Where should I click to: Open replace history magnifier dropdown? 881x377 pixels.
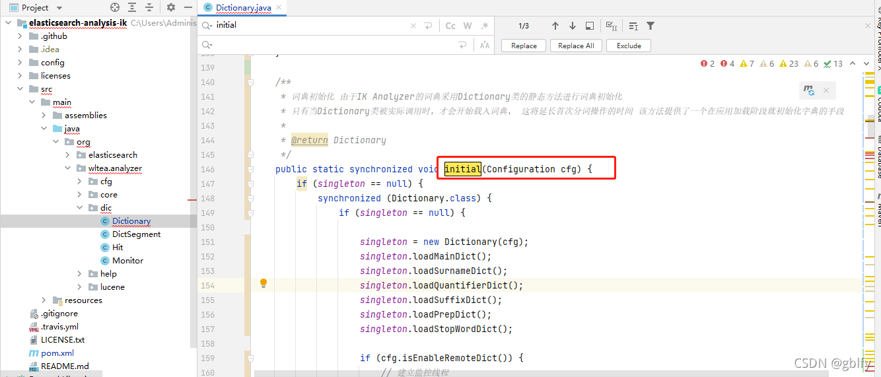(x=207, y=45)
